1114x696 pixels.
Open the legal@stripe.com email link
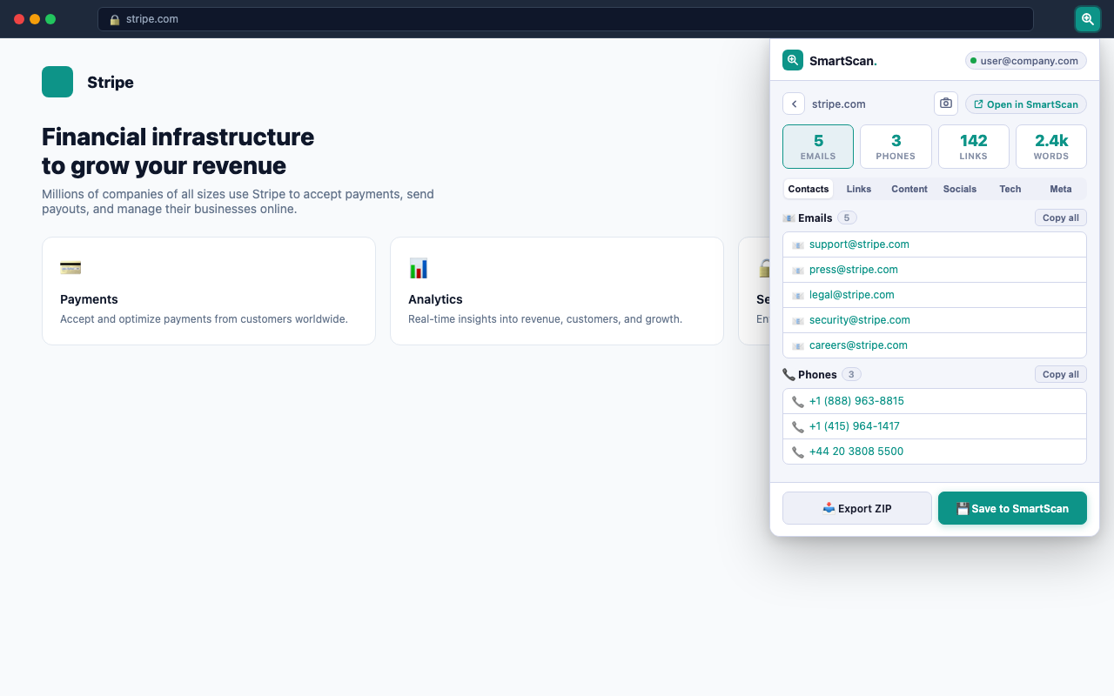(x=852, y=295)
